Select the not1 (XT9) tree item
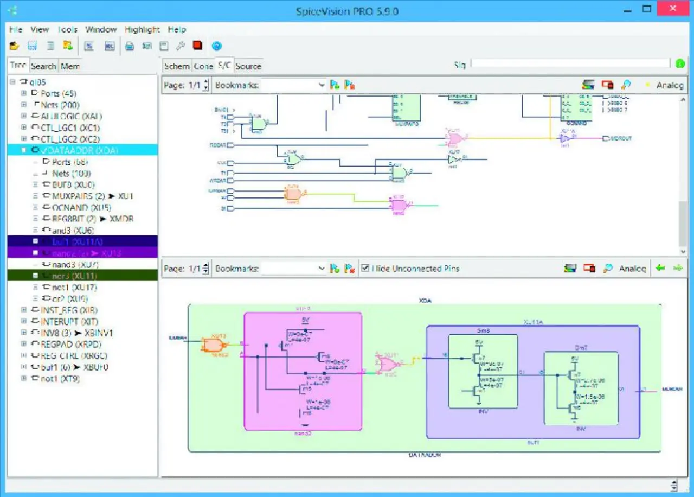Image resolution: width=694 pixels, height=497 pixels. click(x=60, y=379)
